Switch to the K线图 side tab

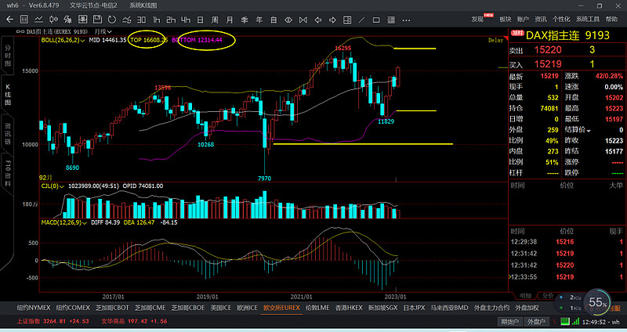click(8, 95)
